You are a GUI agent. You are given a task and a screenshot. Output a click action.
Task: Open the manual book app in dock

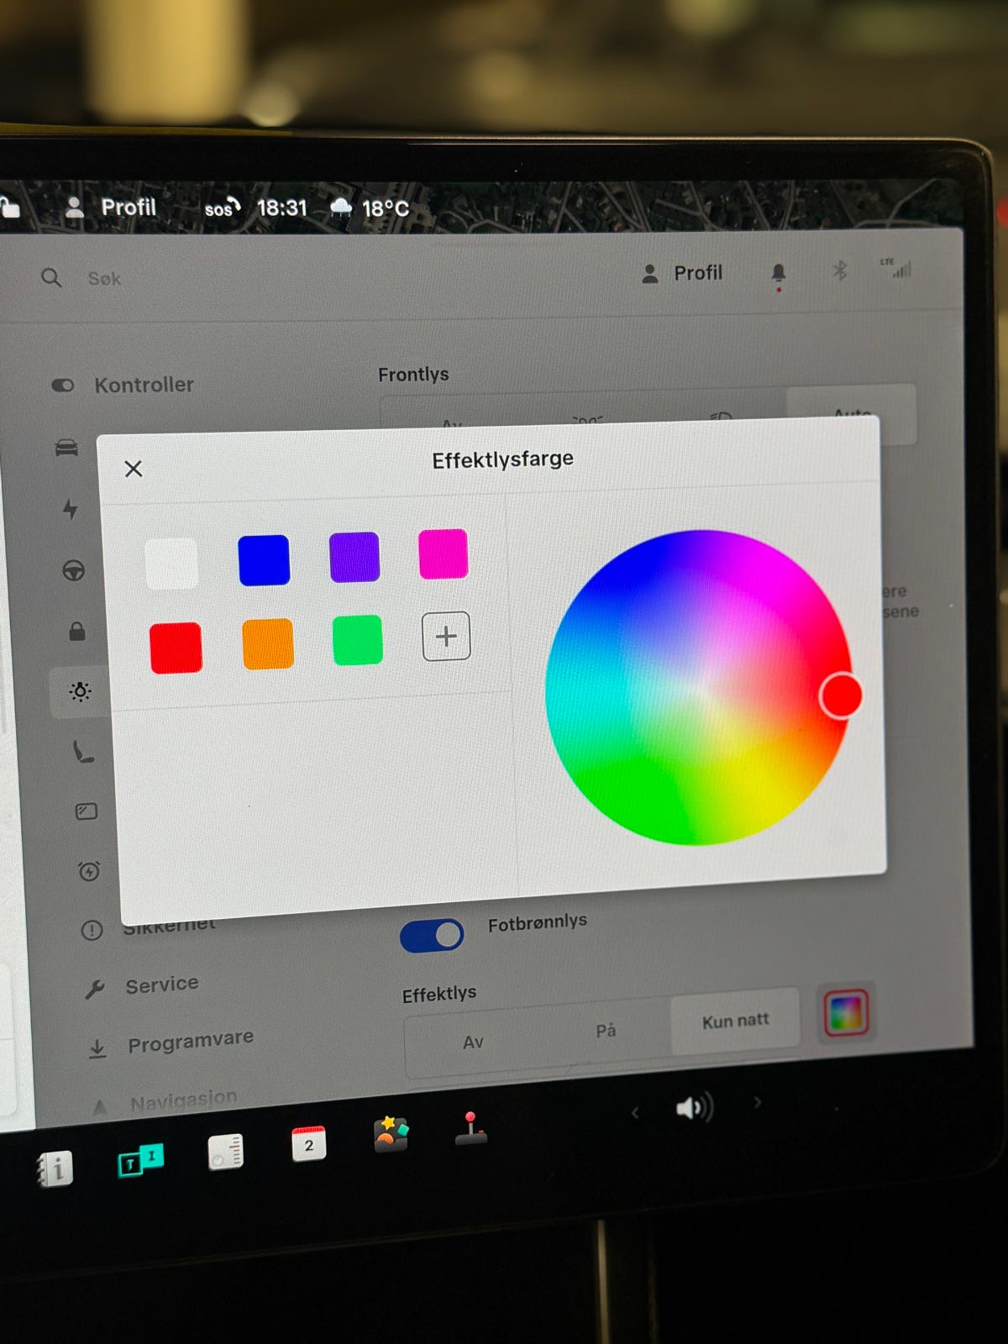[55, 1168]
